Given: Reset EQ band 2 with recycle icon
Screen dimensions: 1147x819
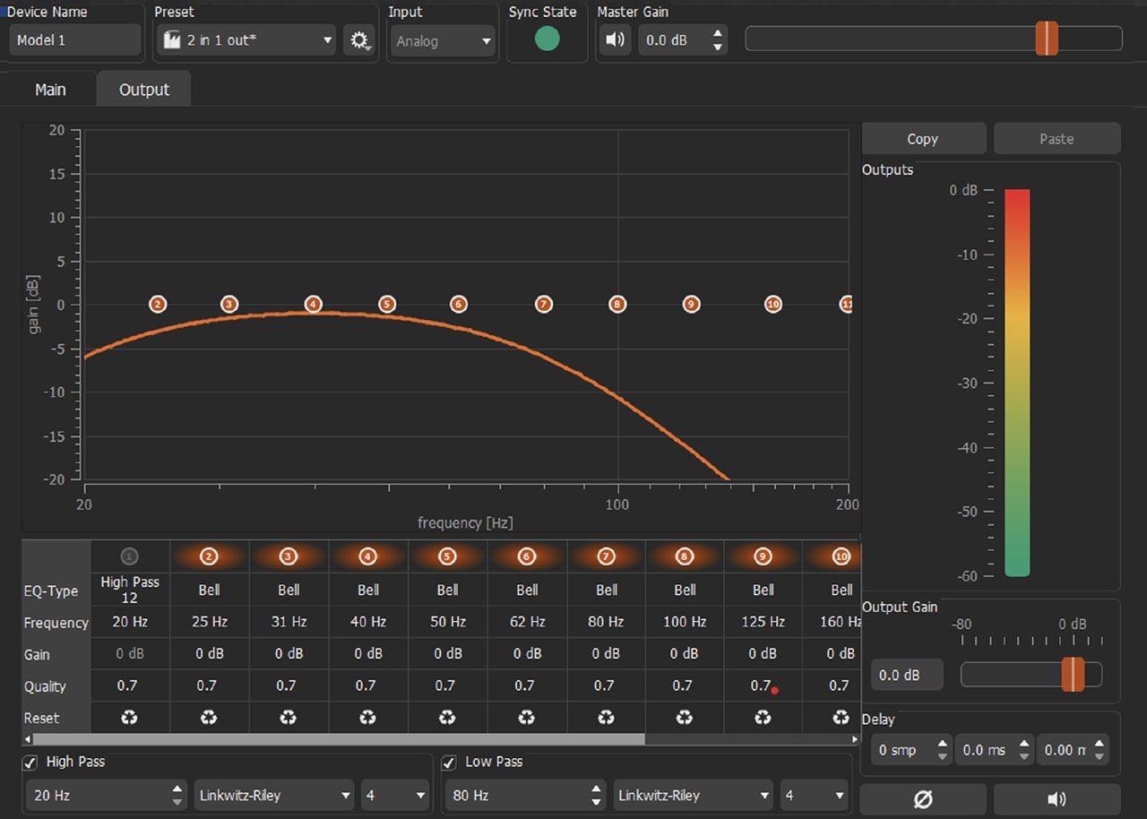Looking at the screenshot, I should tap(209, 718).
